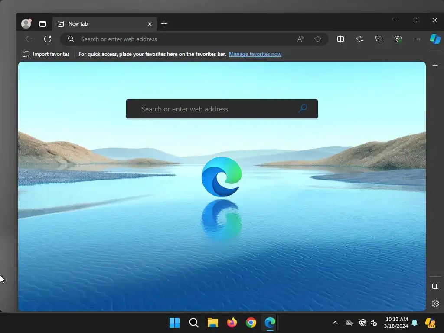
Task: Click the muted volume tray icon
Action: pyautogui.click(x=374, y=323)
